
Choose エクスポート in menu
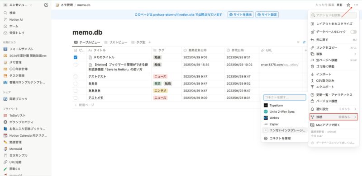click(x=333, y=87)
